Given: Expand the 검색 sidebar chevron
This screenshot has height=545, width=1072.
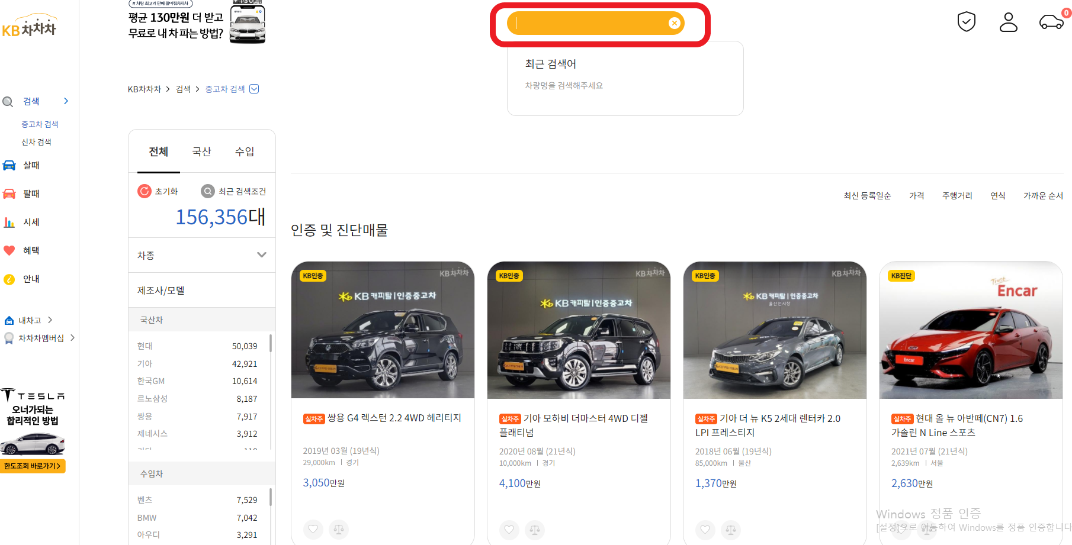Looking at the screenshot, I should click(x=66, y=101).
